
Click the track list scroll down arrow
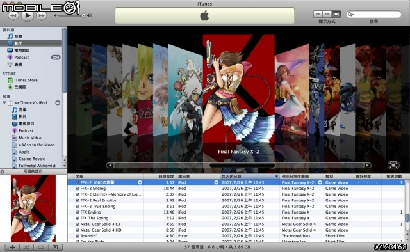tap(407, 239)
